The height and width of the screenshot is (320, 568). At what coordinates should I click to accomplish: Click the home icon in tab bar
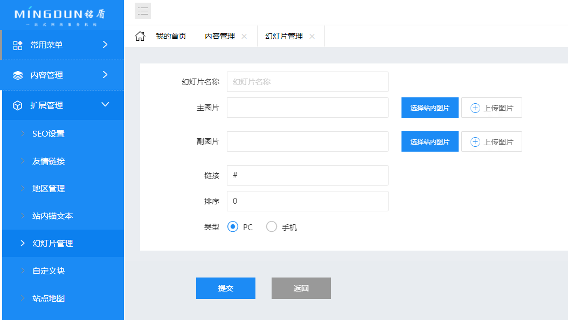tap(140, 37)
